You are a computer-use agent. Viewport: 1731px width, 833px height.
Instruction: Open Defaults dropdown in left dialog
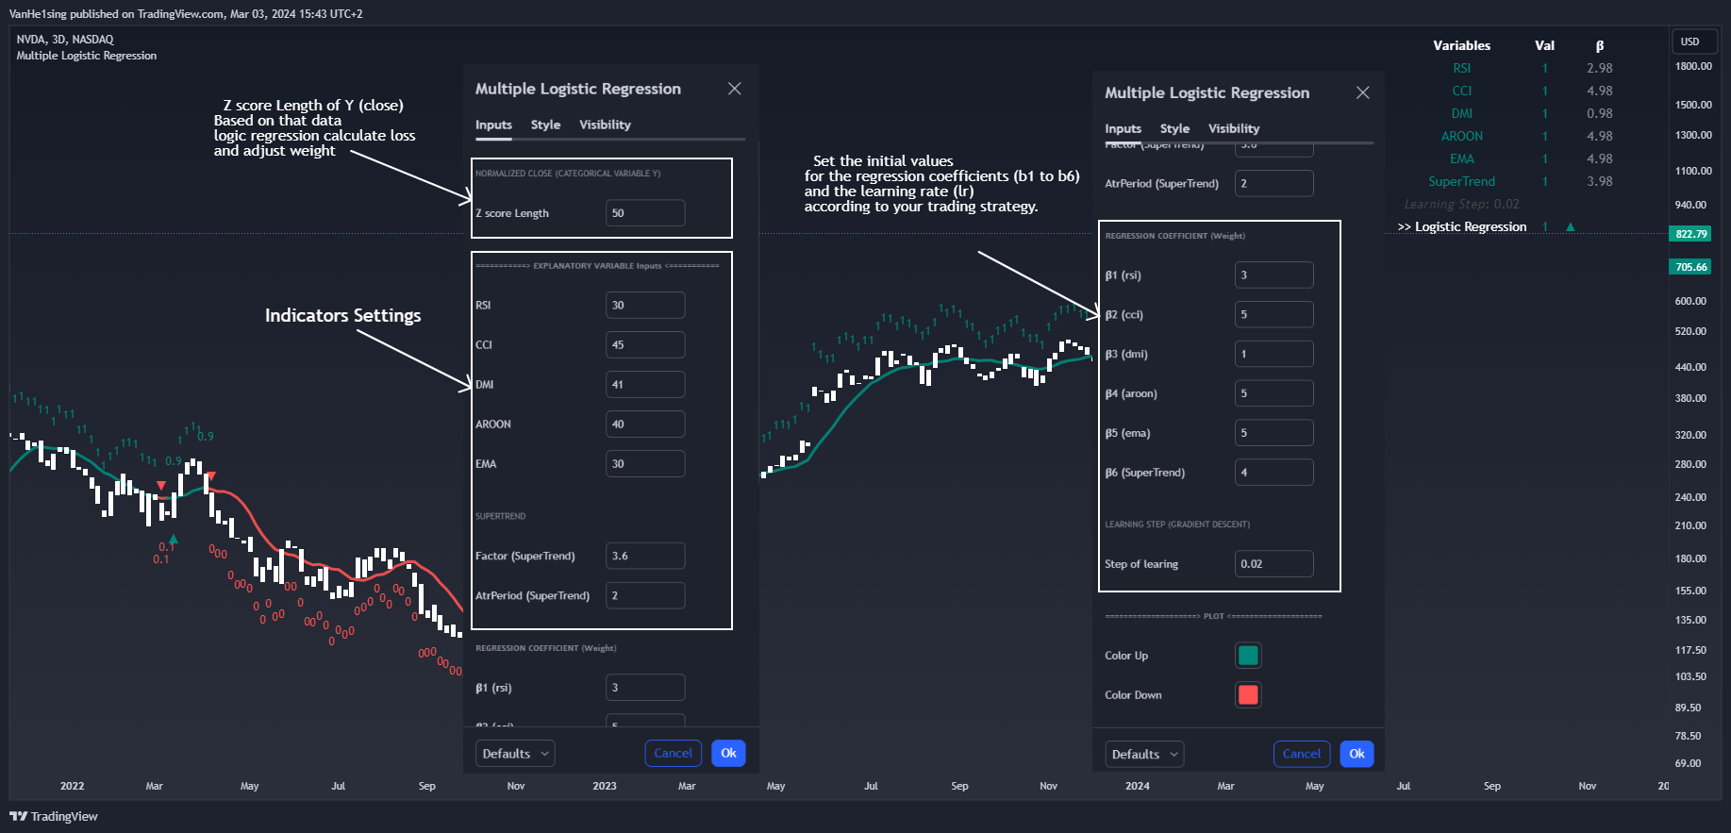pyautogui.click(x=515, y=753)
